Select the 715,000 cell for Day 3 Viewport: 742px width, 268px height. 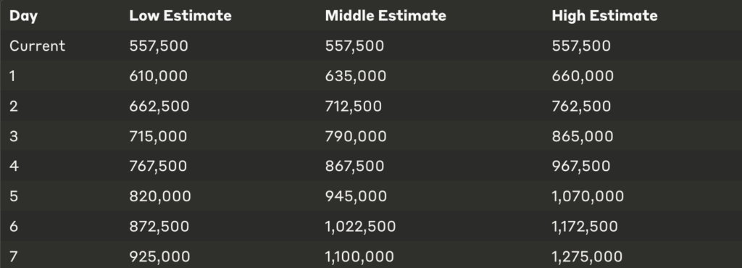[x=158, y=136]
